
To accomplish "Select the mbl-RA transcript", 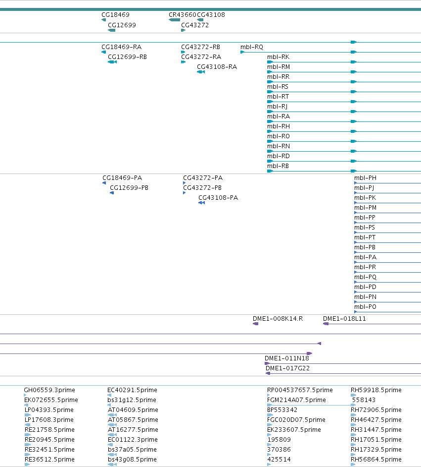I will [279, 116].
